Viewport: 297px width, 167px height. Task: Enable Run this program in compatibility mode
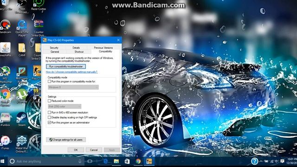pos(49,82)
